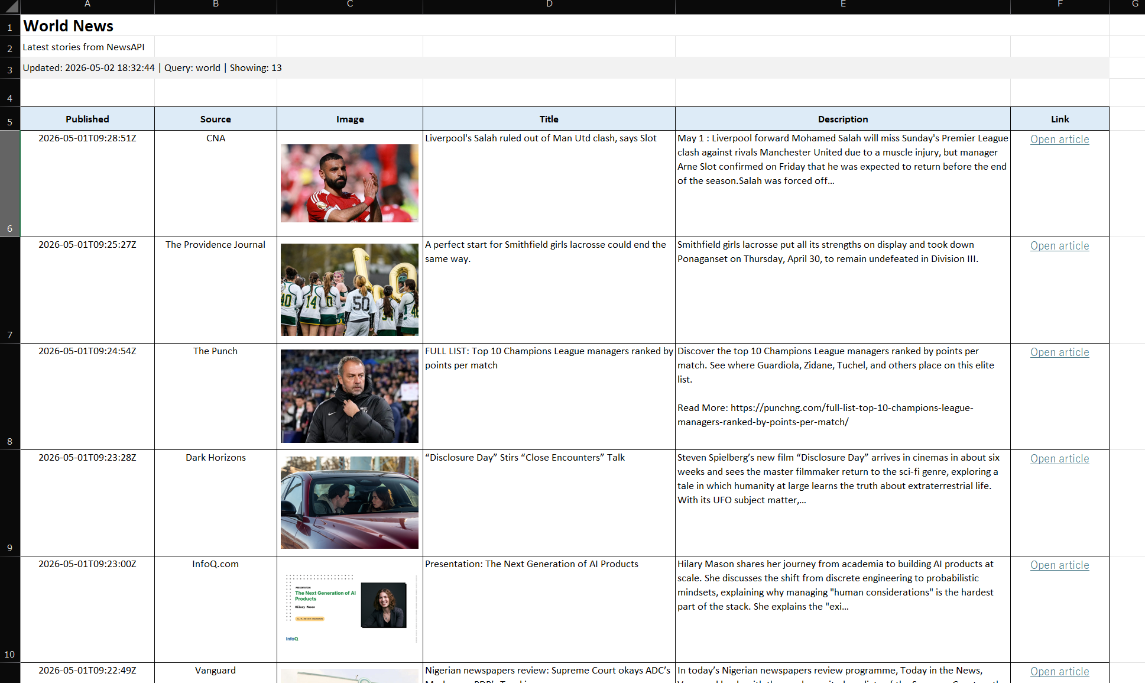
Task: Select row 5 header
Action: pos(10,119)
